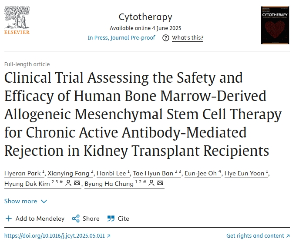
Task: Click envelope icon next to Hyung Duk Kim
Action: [77, 184]
